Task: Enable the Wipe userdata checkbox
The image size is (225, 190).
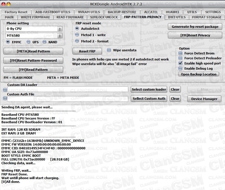Action: (x=109, y=50)
